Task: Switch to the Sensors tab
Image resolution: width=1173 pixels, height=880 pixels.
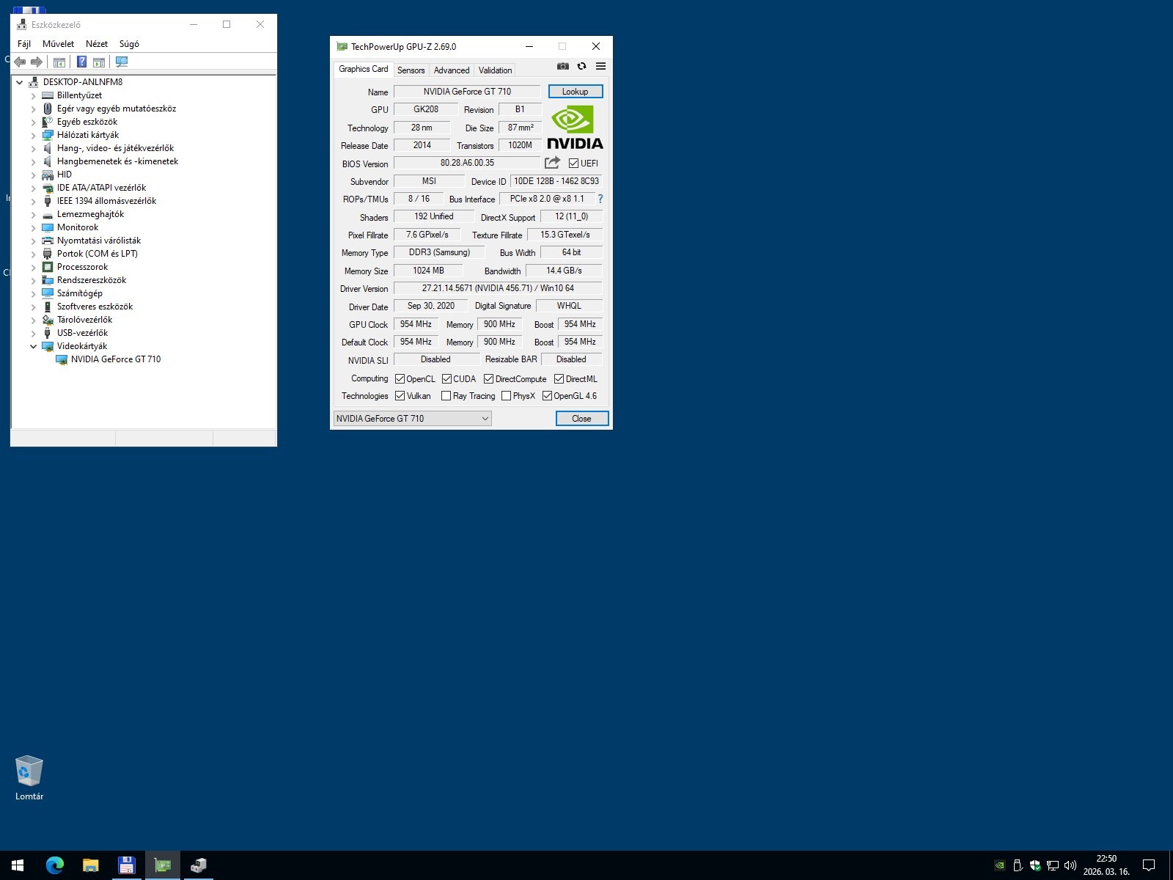Action: point(411,70)
